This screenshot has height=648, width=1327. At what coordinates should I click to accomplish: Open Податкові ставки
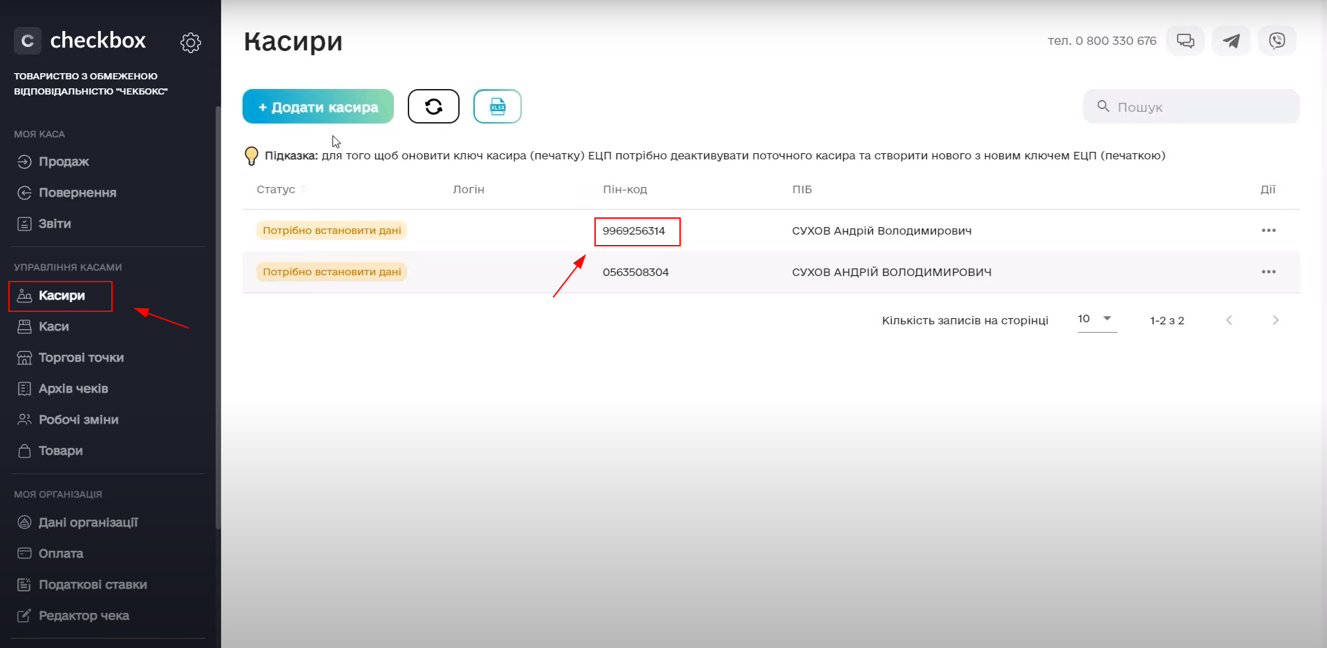82,585
